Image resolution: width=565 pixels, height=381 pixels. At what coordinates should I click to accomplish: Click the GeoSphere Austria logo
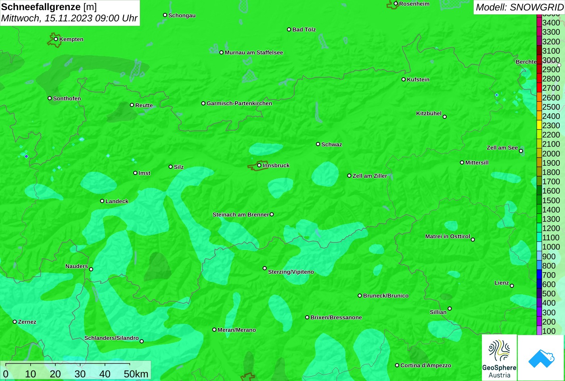(x=499, y=358)
